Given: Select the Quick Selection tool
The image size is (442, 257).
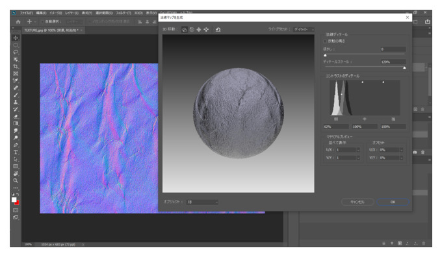Looking at the screenshot, I should pos(16,60).
